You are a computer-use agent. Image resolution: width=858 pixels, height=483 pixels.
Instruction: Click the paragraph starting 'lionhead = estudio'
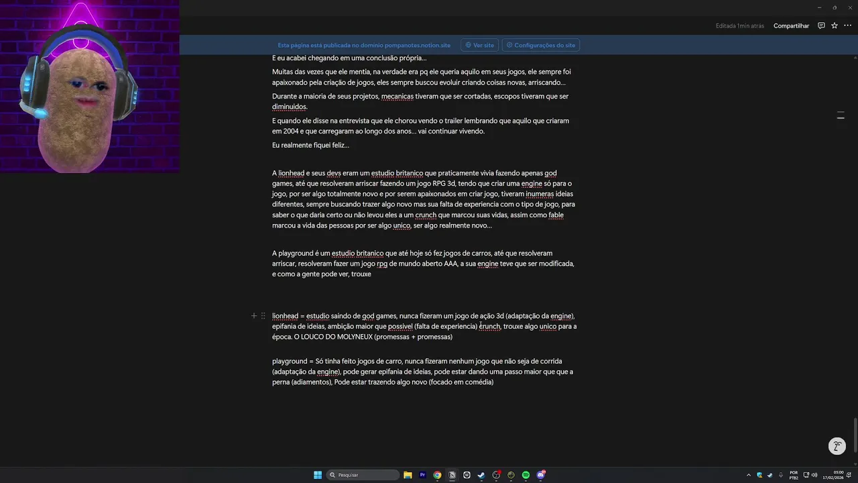424,326
